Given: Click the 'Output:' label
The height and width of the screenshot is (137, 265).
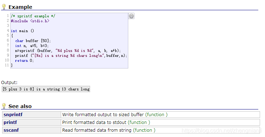Looking at the screenshot, I should coord(9,82).
